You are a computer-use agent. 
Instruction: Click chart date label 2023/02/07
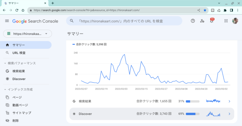(x=81, y=89)
